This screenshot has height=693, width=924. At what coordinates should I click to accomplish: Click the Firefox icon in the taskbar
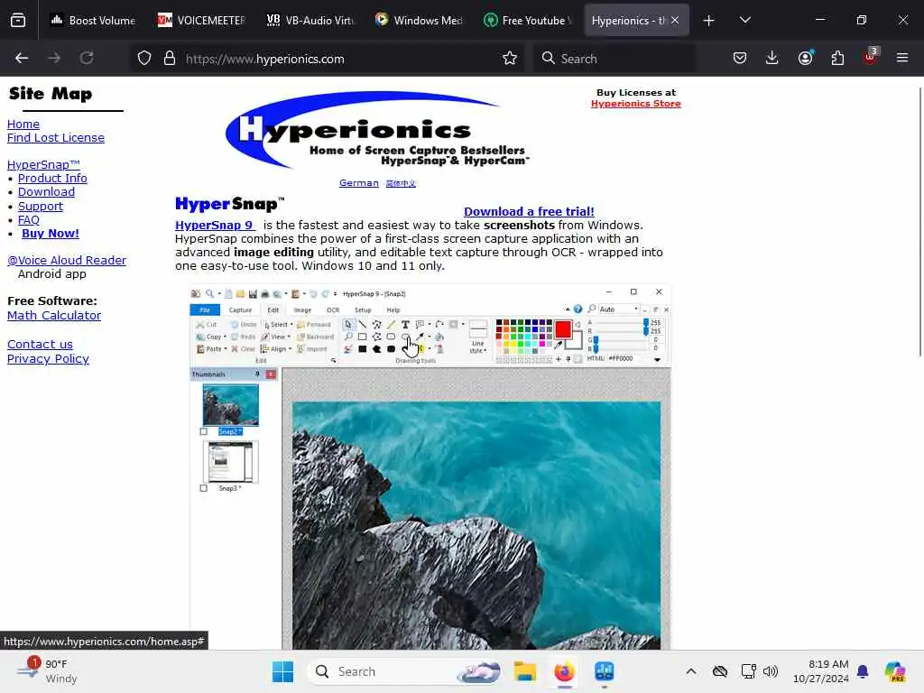click(x=565, y=671)
